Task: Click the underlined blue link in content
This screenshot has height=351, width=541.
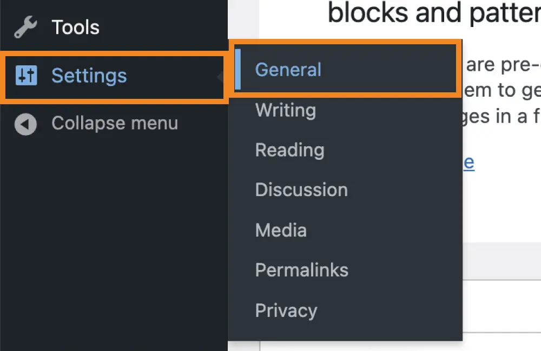Action: [469, 162]
